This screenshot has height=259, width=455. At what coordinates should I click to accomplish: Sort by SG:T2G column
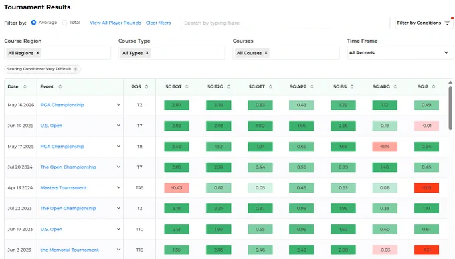tap(229, 86)
